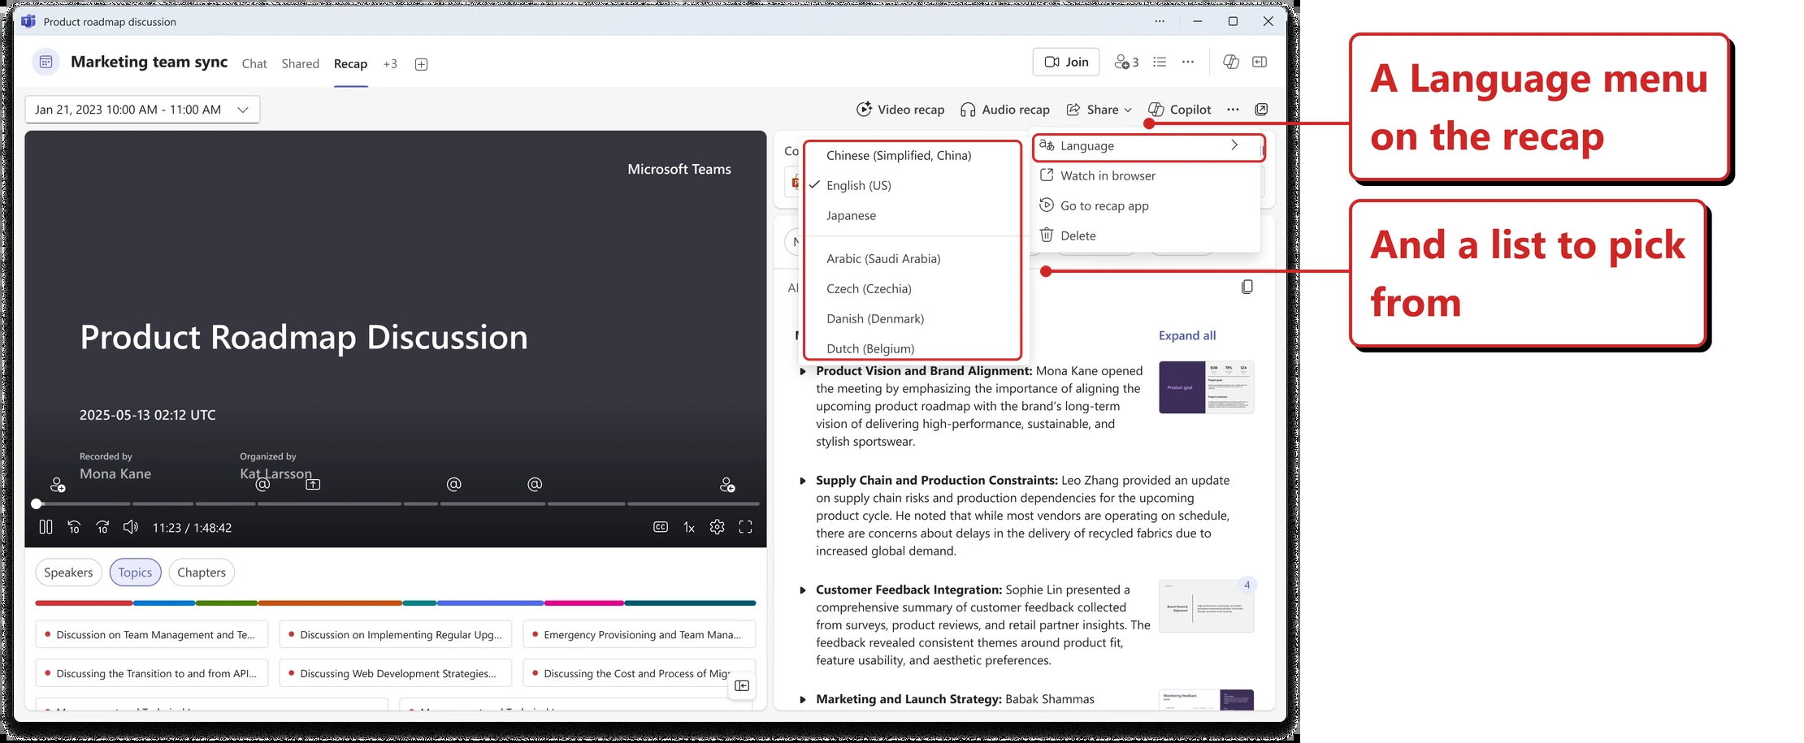Open Audio recap

(1005, 110)
